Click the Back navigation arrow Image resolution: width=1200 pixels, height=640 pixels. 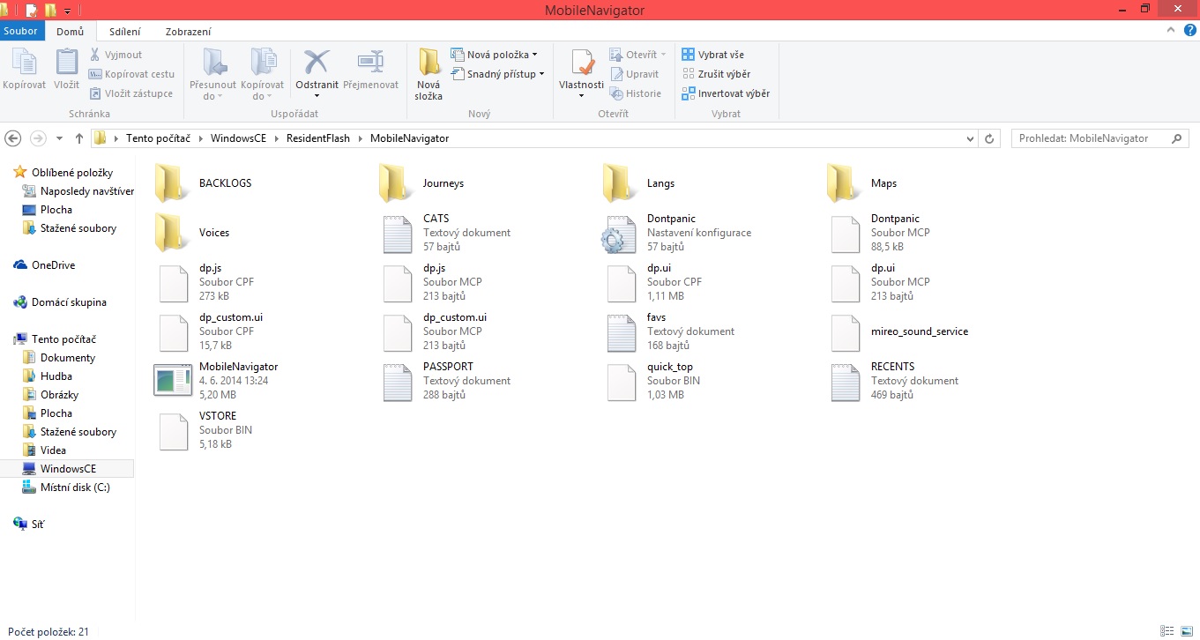[13, 138]
